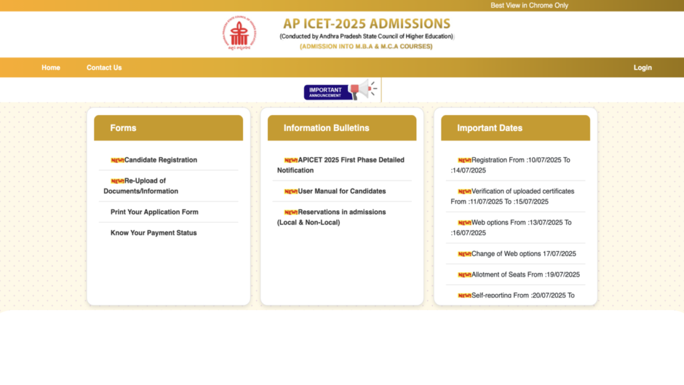Open the Contact Us page
This screenshot has height=385, width=684.
coord(104,68)
